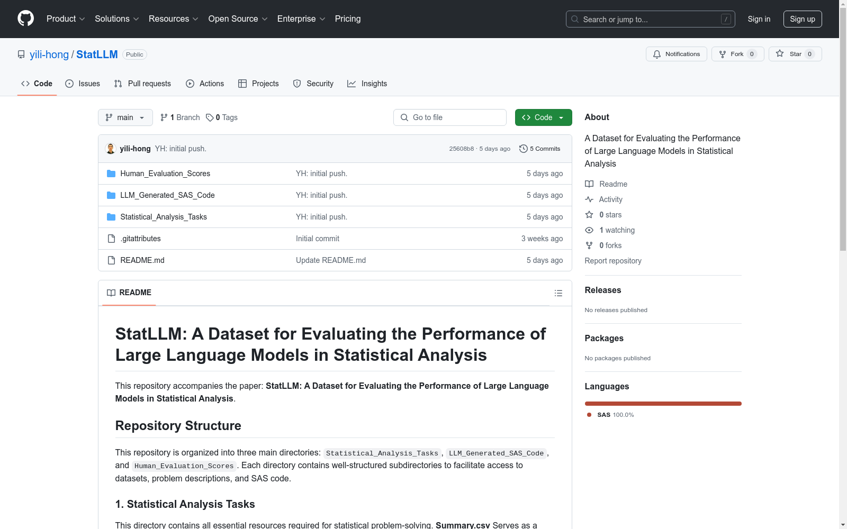Image resolution: width=847 pixels, height=529 pixels.
Task: Open the Statistical_Analysis_Tasks folder
Action: click(164, 217)
